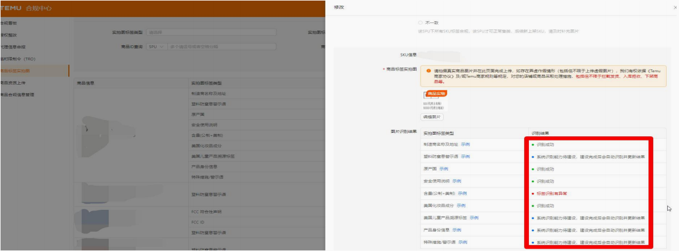679x251 pixels.
Task: Click the red 标签识别有异常 result text
Action: (x=552, y=193)
